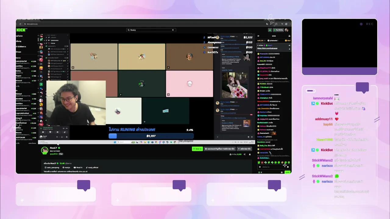This screenshot has width=390, height=219.
Task: Click the สมัครสมาชิก subscribe button
Action: 244,149
